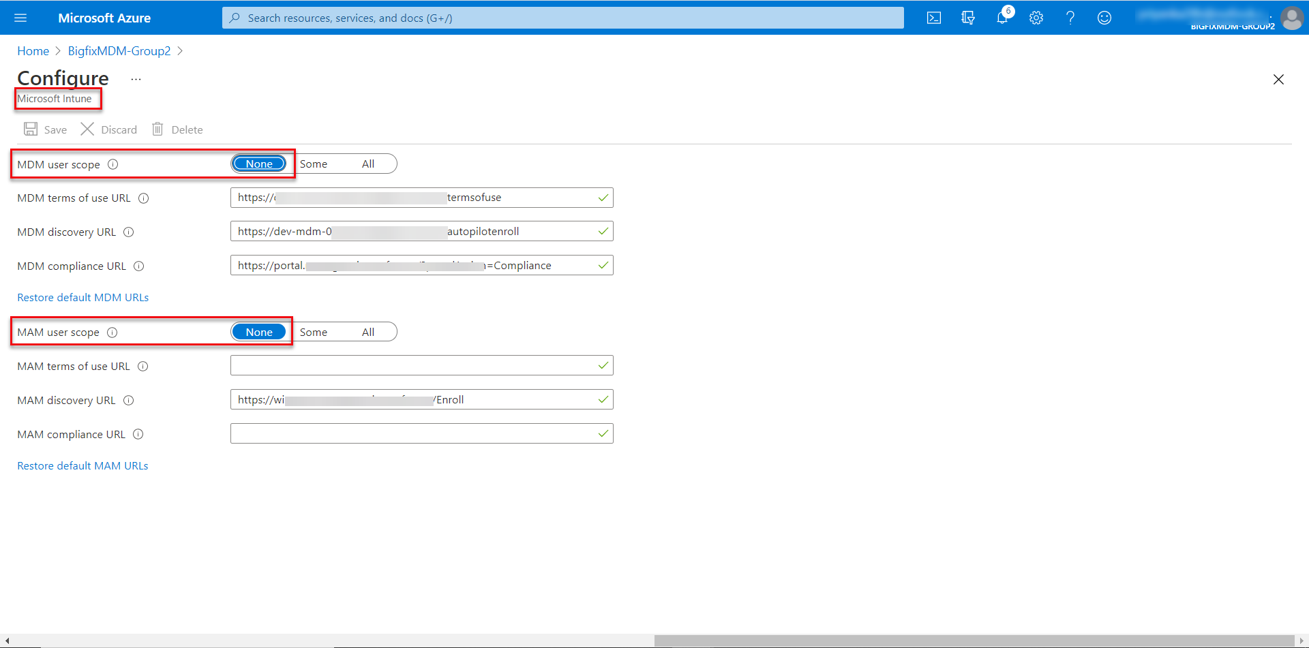This screenshot has height=648, width=1309.
Task: Open BigfixMDM-Group2 breadcrumb
Action: click(119, 51)
